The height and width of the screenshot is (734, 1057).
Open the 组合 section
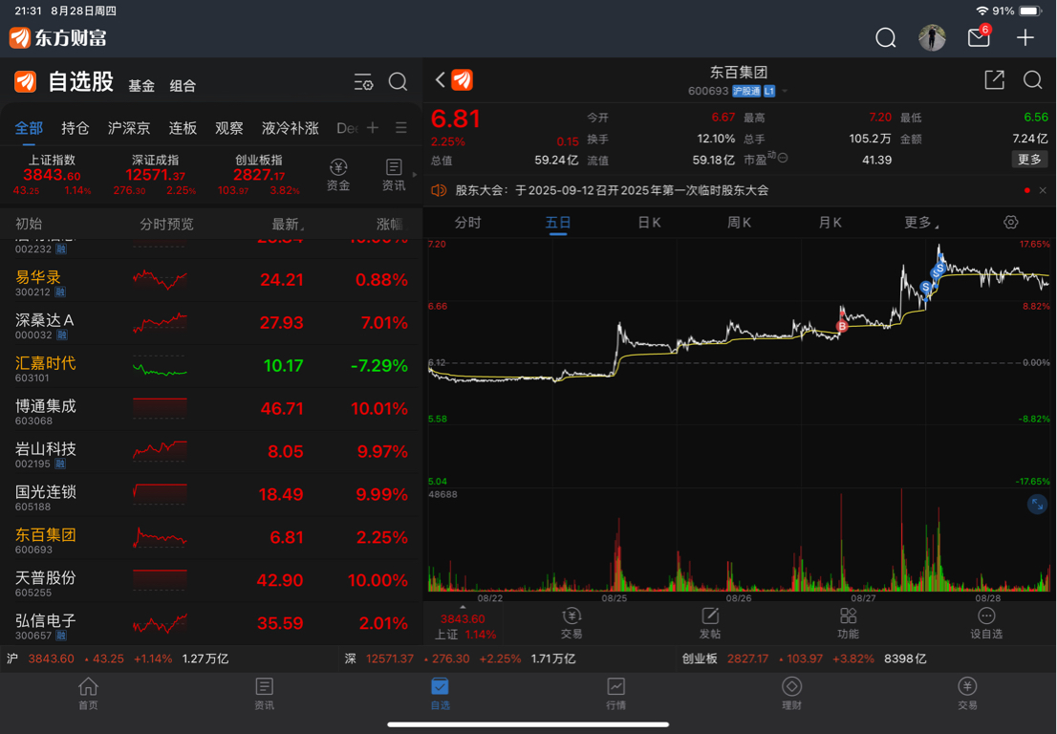tap(183, 86)
